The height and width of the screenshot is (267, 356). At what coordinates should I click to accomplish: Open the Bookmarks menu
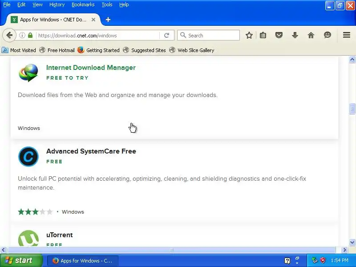pyautogui.click(x=83, y=4)
